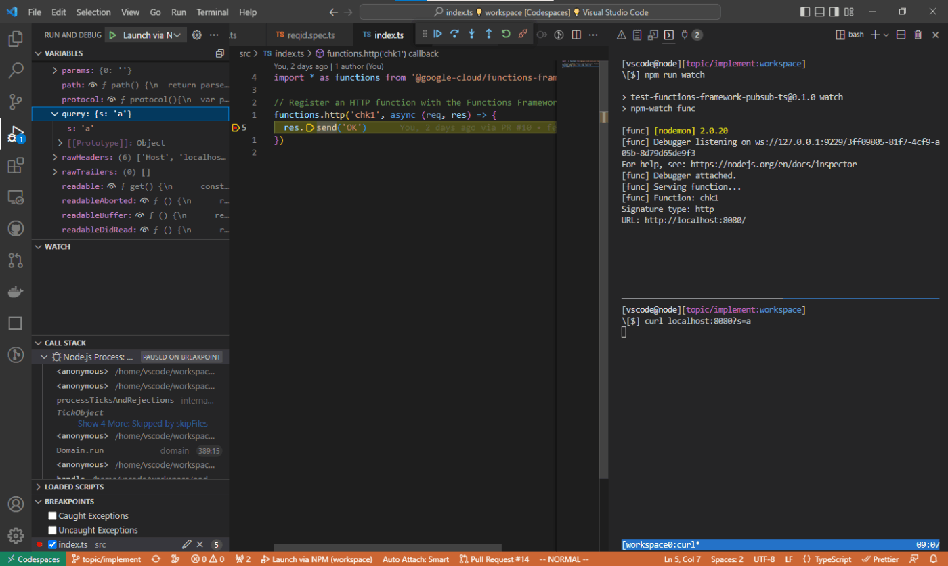
Task: Collapse all variables in Variables panel
Action: (219, 53)
